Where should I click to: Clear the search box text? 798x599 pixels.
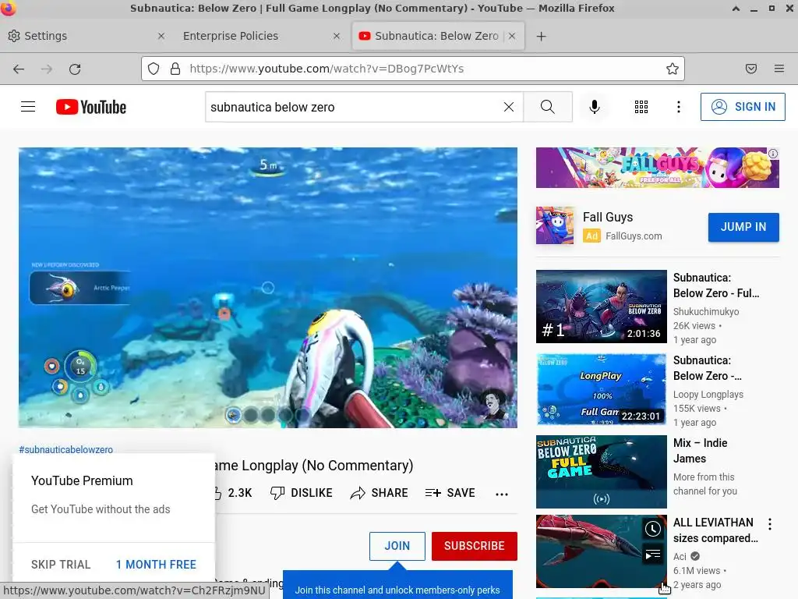pyautogui.click(x=508, y=107)
